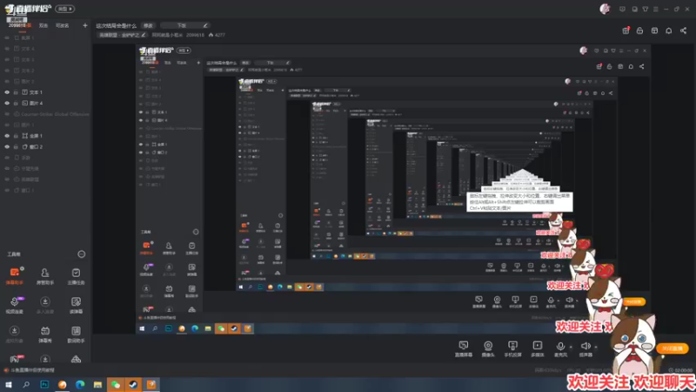Add a 摄像头 camera source
The width and height of the screenshot is (696, 392).
click(x=488, y=349)
